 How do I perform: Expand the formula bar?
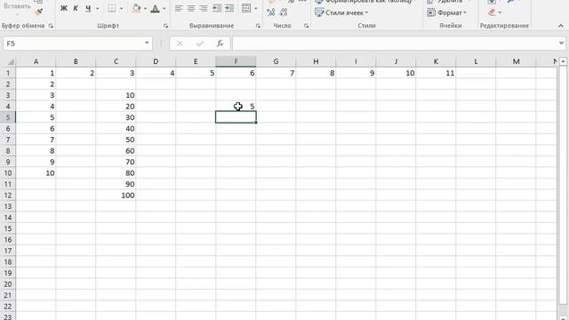(x=562, y=44)
